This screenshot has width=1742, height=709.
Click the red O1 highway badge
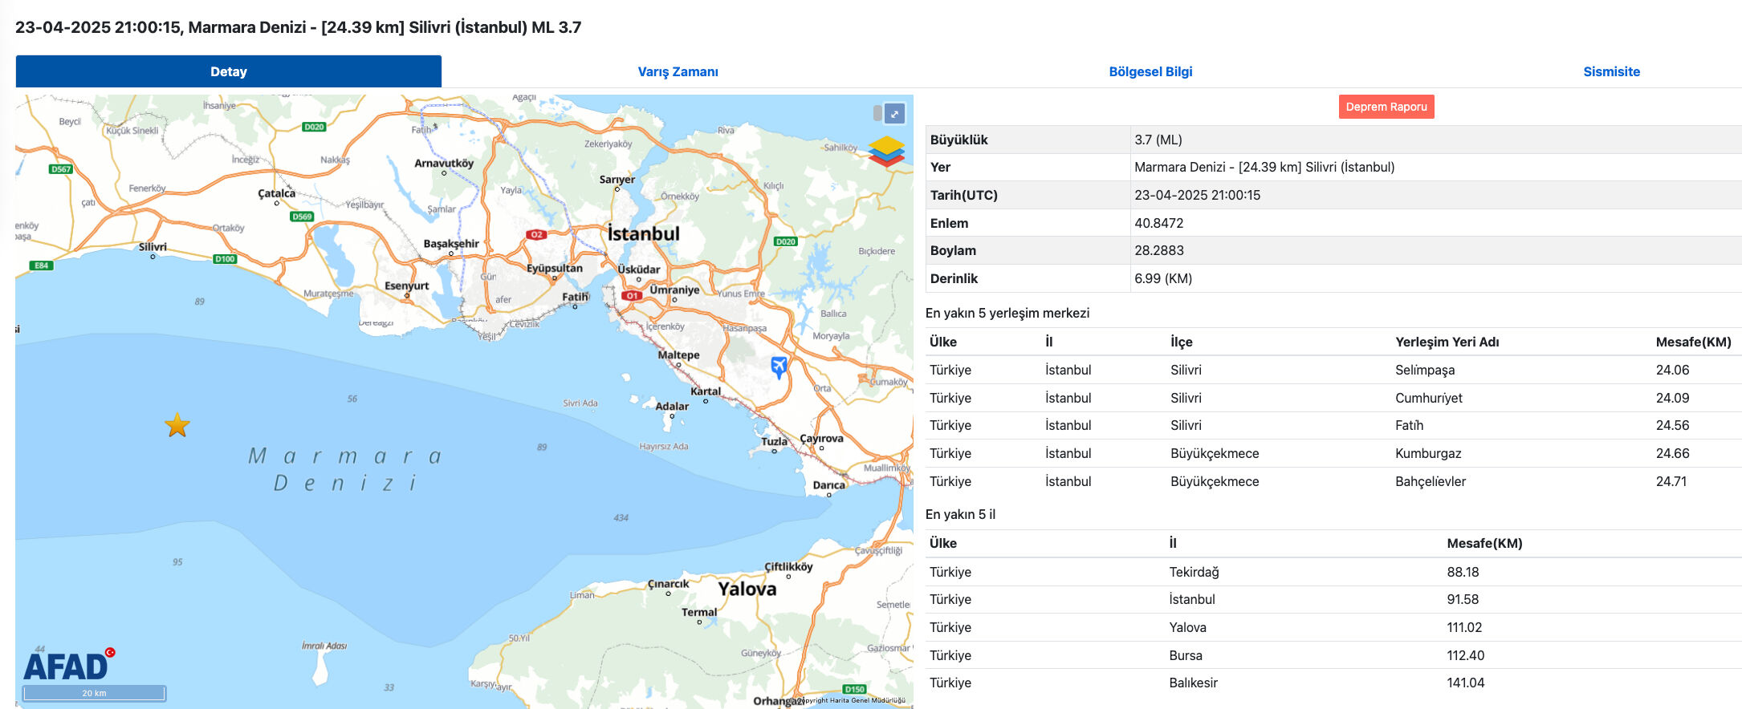click(x=632, y=296)
